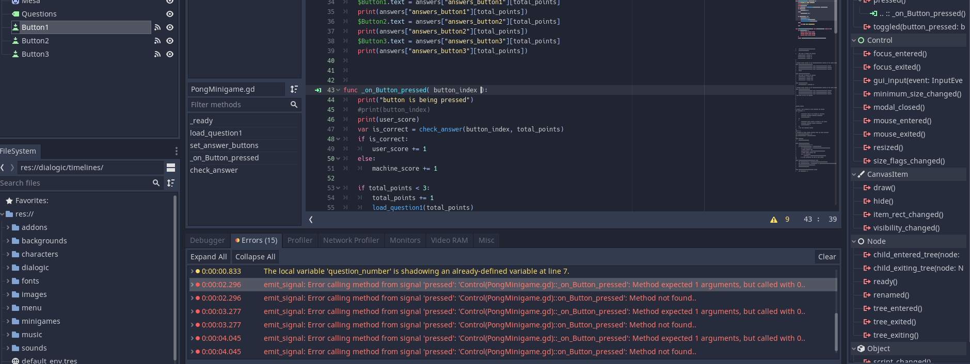
Task: Select the focus_entered() signal
Action: (900, 54)
